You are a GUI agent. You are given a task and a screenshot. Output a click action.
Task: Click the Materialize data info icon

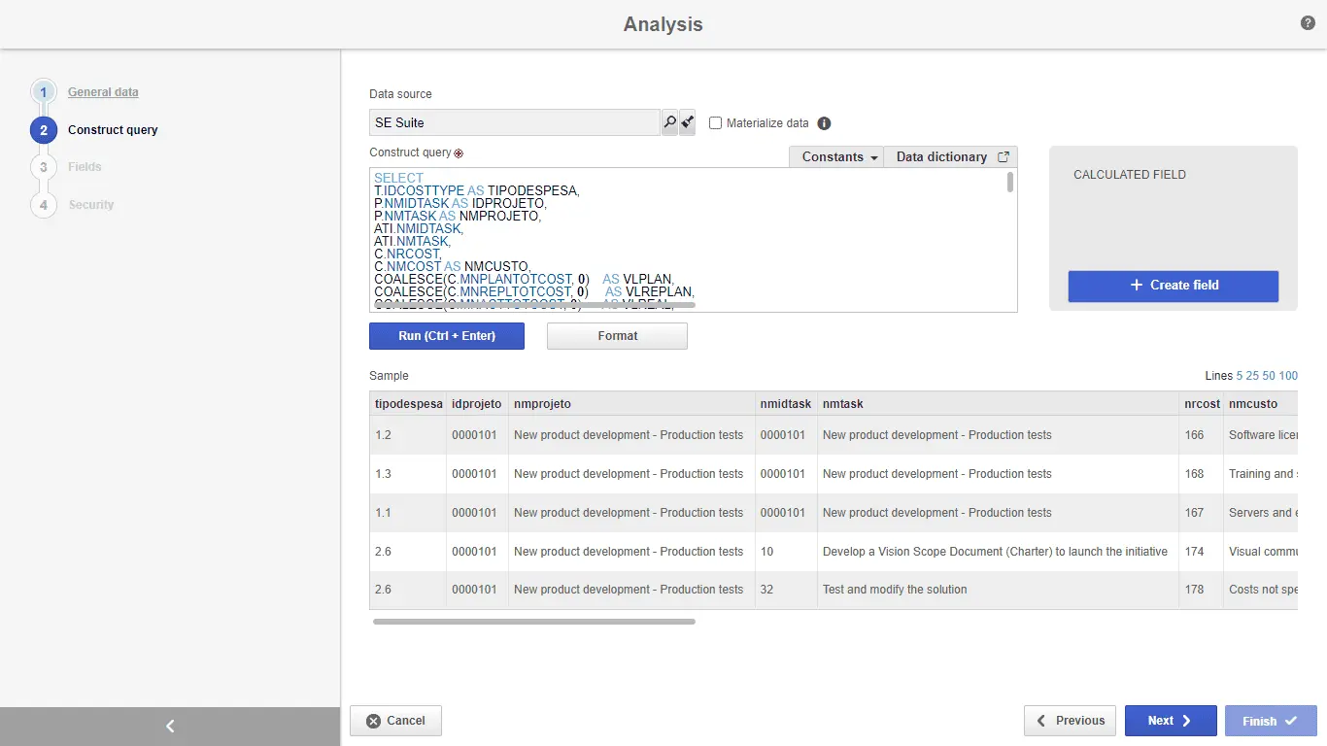tap(824, 123)
